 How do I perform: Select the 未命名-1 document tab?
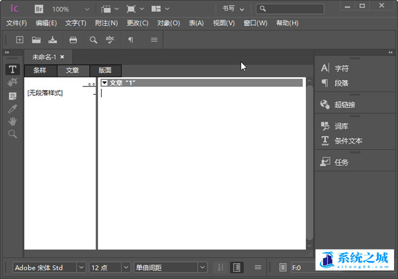coord(44,57)
